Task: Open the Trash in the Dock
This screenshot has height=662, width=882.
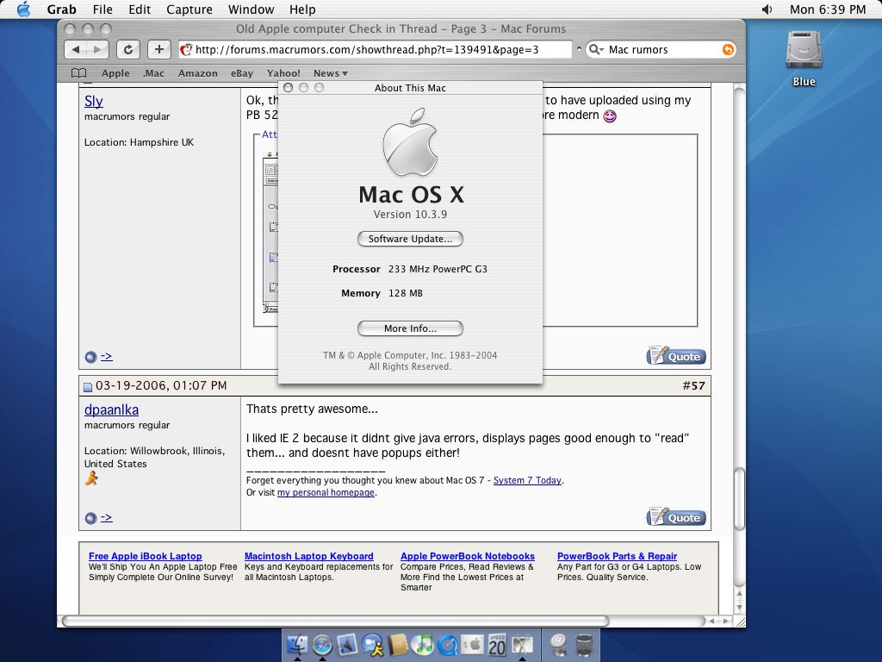Action: 585,645
